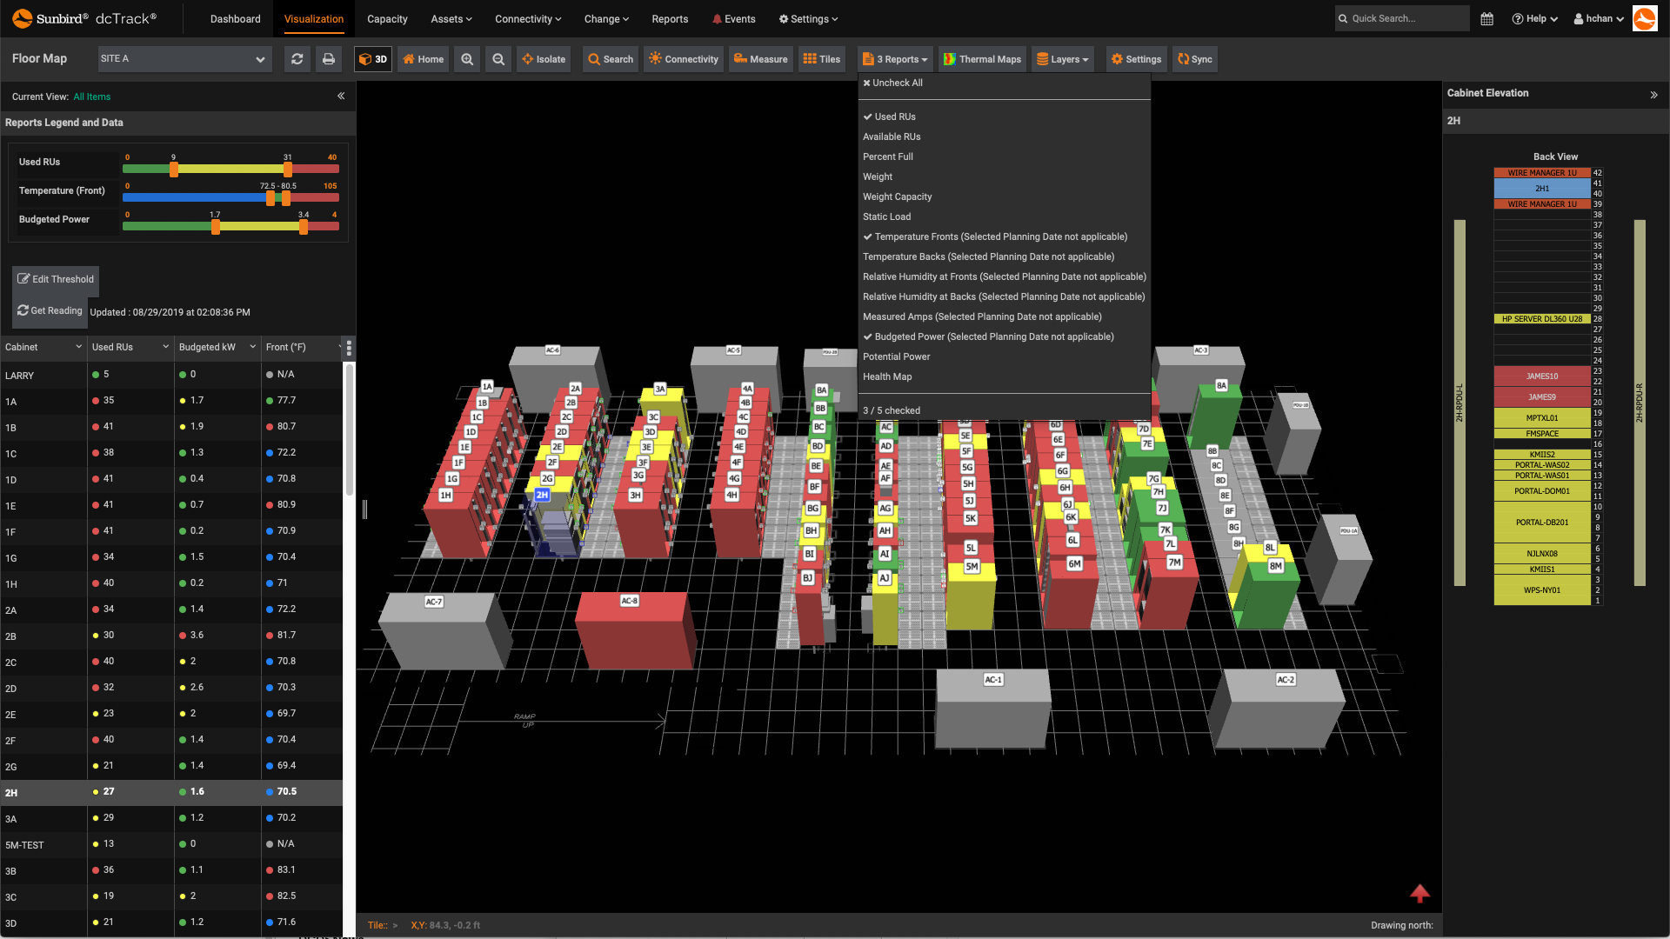This screenshot has width=1670, height=939.
Task: Open Thermal Maps
Action: pos(983,59)
